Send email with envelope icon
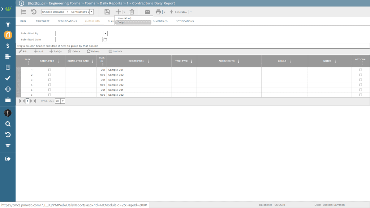370x208 pixels. pyautogui.click(x=147, y=12)
